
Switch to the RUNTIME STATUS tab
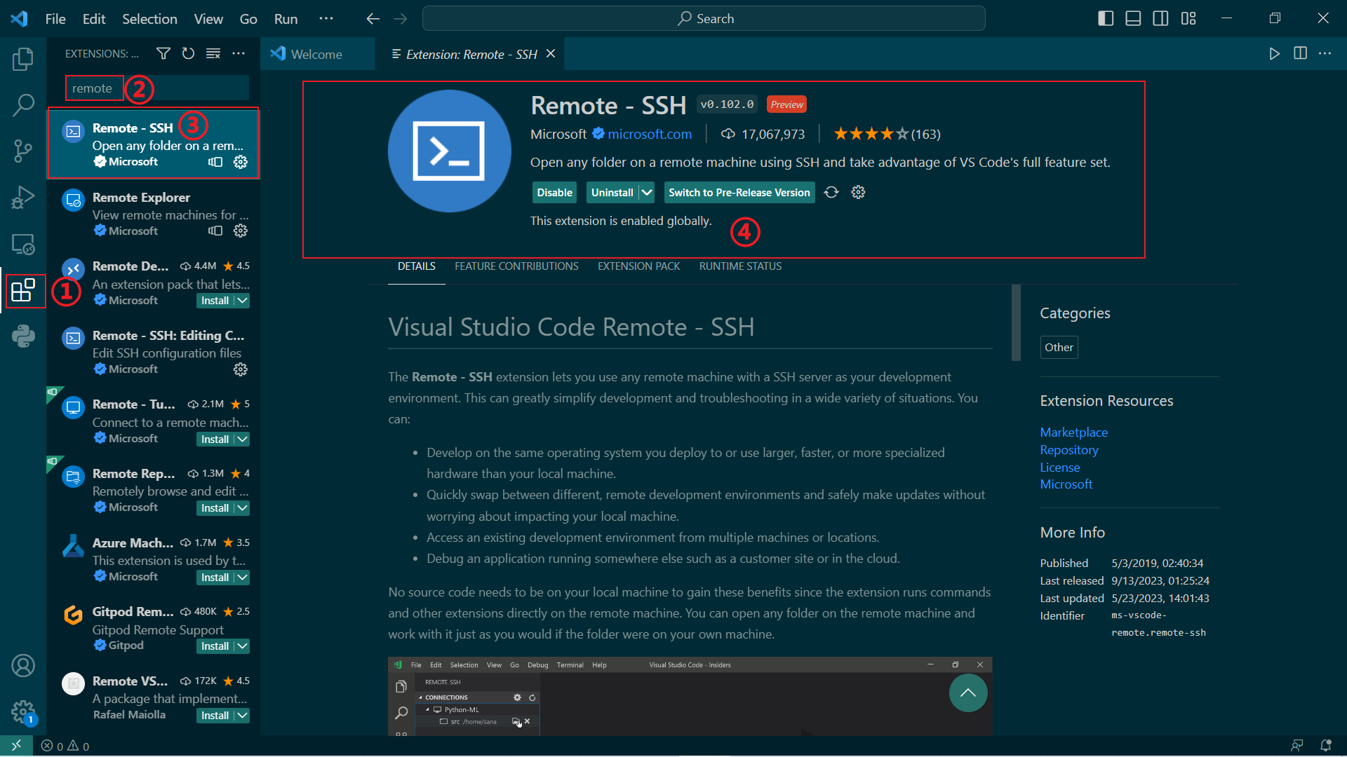(x=740, y=266)
